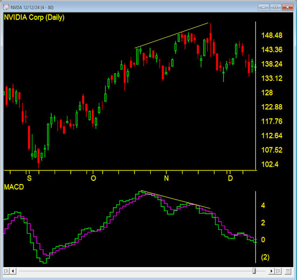This screenshot has height=280, width=297.
Task: Click the MACD scale value 4
Action: point(263,206)
